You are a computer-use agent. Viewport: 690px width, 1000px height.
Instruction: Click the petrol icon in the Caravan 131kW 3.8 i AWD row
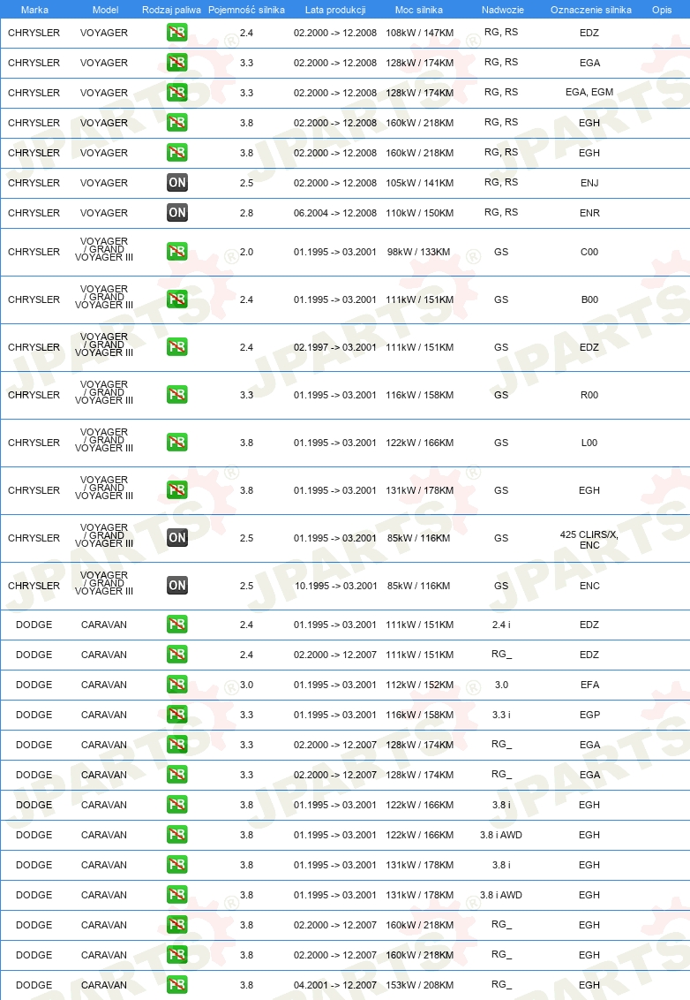coord(177,895)
